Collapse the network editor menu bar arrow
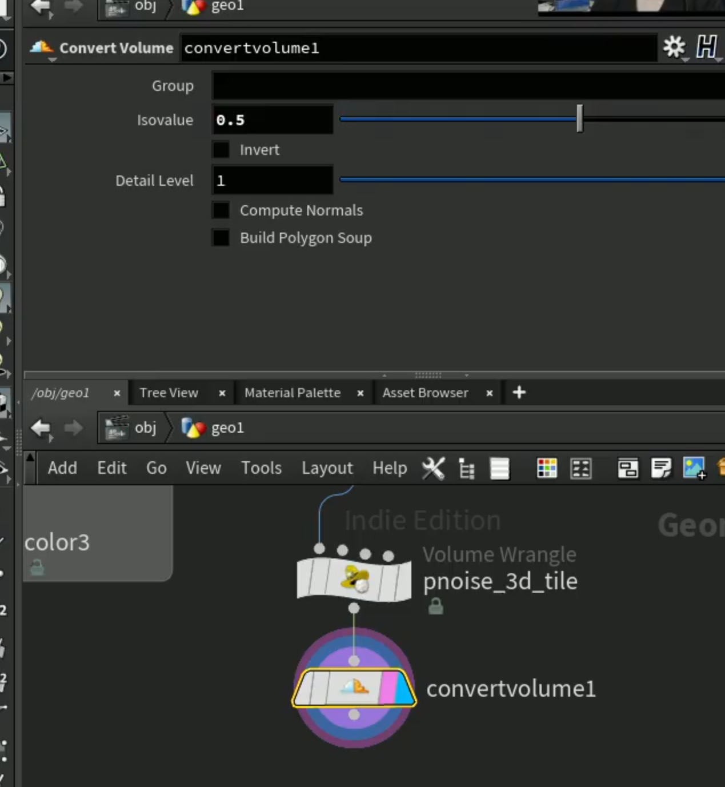This screenshot has width=725, height=787. click(x=30, y=457)
